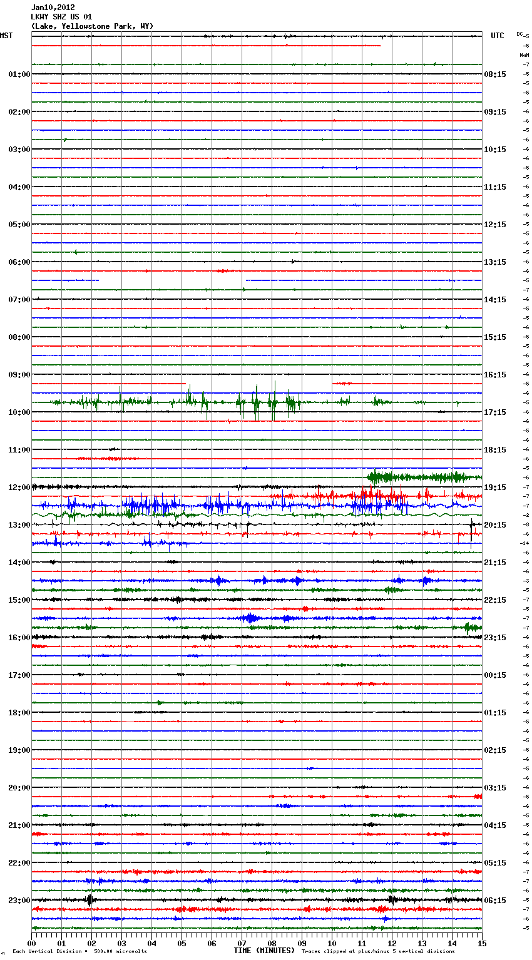
Task: Click the "21:15" UTC time label
Action: click(x=495, y=563)
